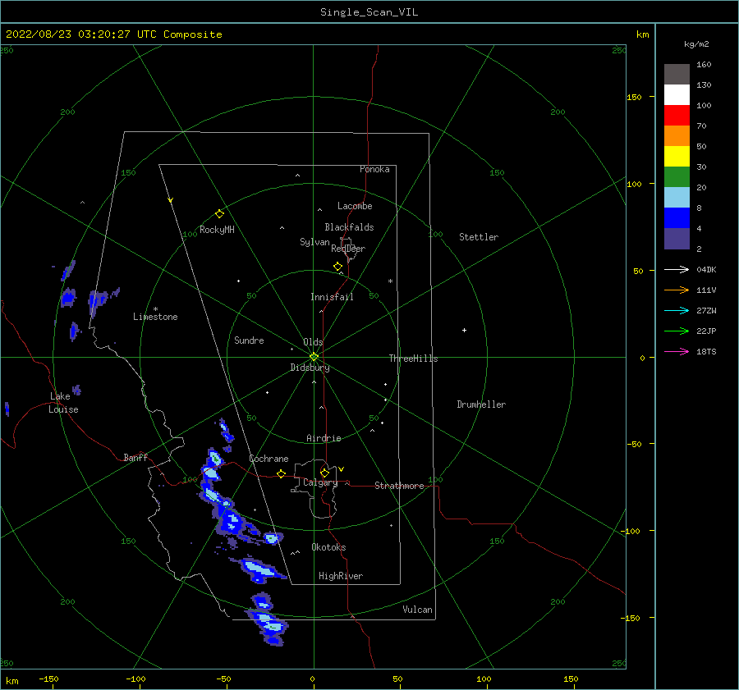Click the yellow diamond marker near RedDeer
This screenshot has height=690, width=739.
coord(337,267)
